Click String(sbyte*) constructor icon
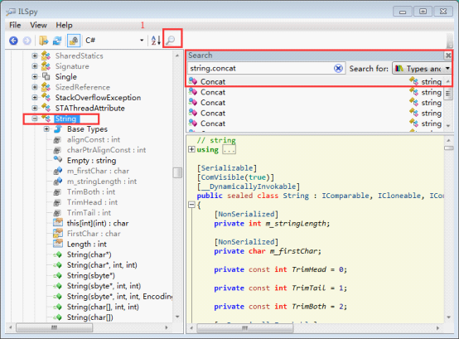Image resolution: width=459 pixels, height=339 pixels. [x=58, y=275]
